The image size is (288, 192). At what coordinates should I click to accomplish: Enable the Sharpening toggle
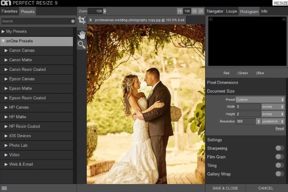pos(279,148)
